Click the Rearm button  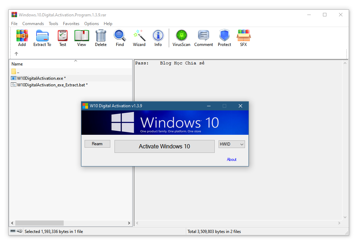[97, 144]
